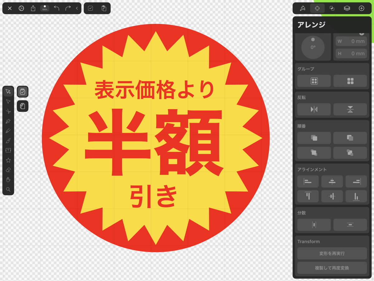Enable the select-all toggle in top toolbar

pyautogui.click(x=90, y=8)
